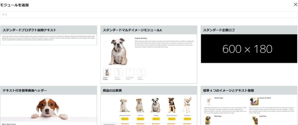Image resolution: width=298 pixels, height=125 pixels.
Task: Click the Shiba Inu comparison image
Action: [x=140, y=105]
